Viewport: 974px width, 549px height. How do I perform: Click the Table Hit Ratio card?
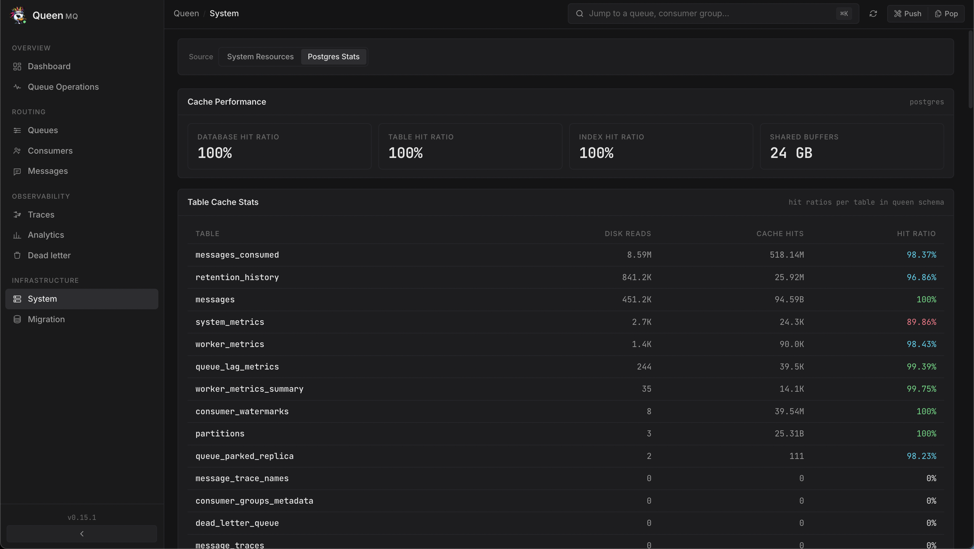[470, 146]
